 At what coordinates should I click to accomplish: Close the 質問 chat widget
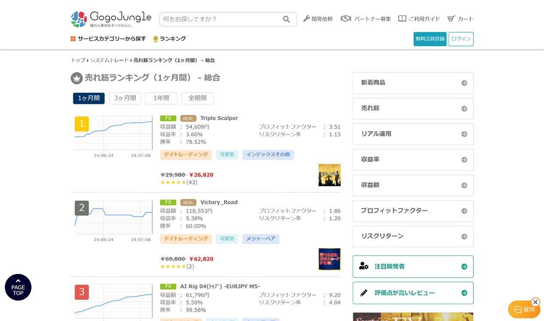pos(535,302)
